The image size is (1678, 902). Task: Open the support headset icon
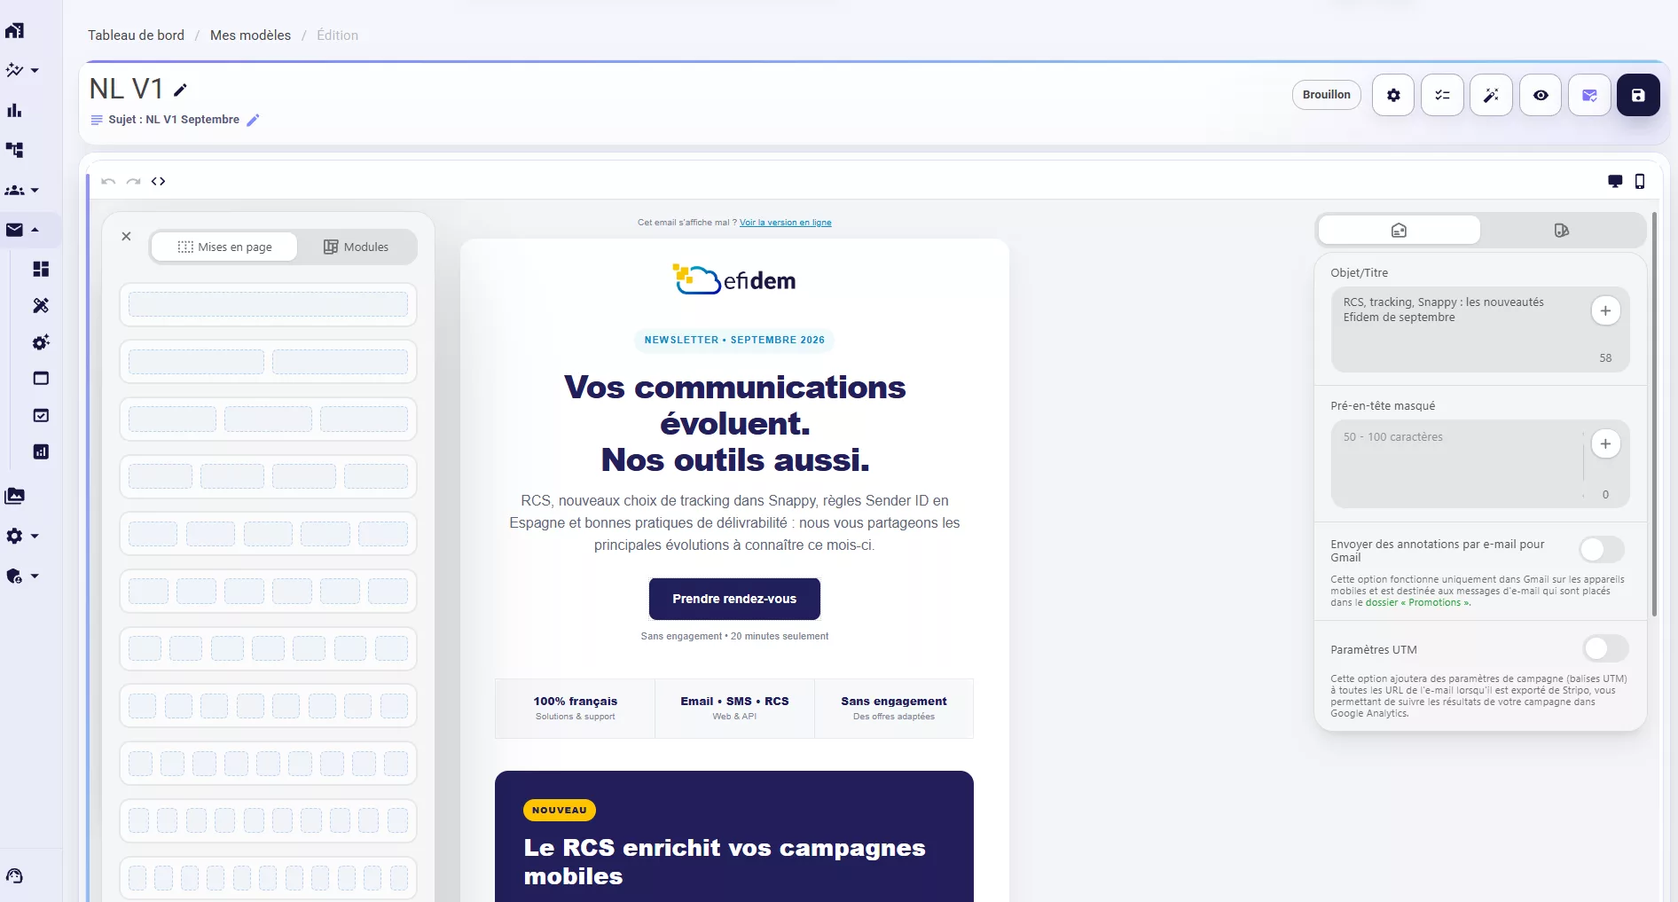click(14, 876)
